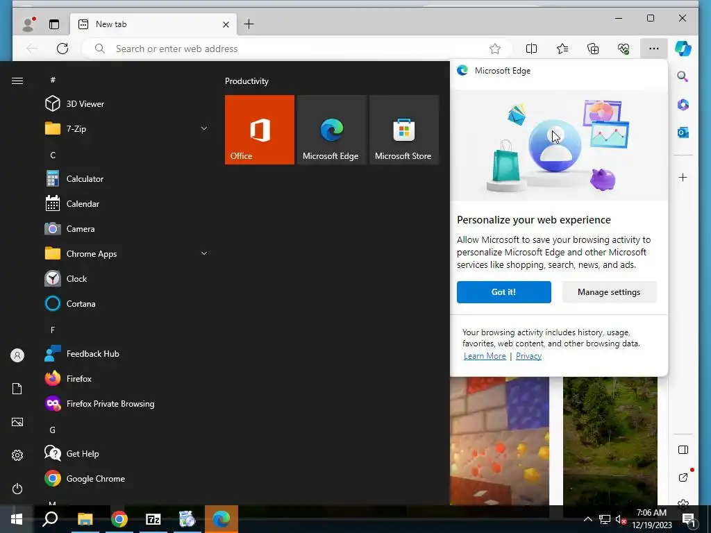Expand the Start menu hamburger button
The image size is (711, 533).
tap(17, 81)
